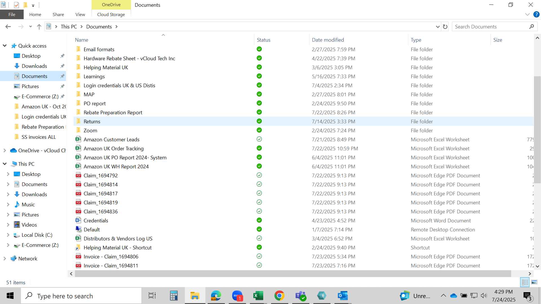Open Zoom from taskbar

click(237, 296)
